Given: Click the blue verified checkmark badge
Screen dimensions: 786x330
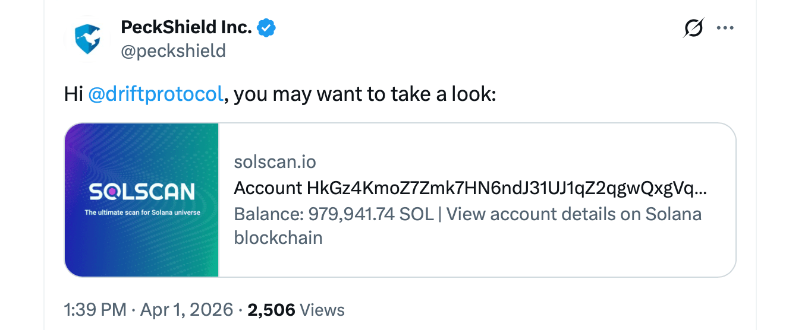Looking at the screenshot, I should click(x=265, y=27).
